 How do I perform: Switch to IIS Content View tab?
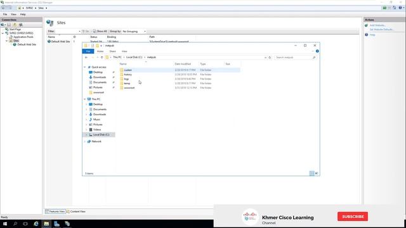(75, 212)
